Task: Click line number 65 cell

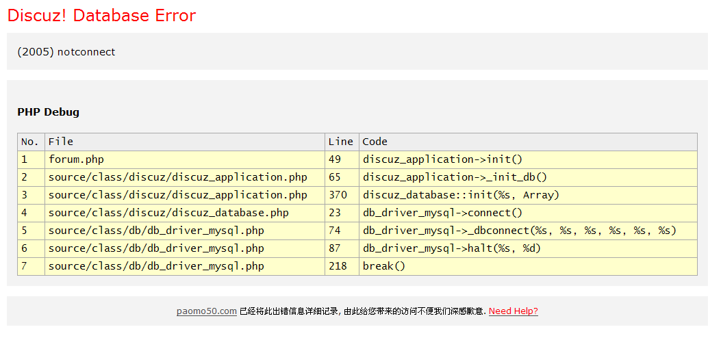Action: (342, 177)
